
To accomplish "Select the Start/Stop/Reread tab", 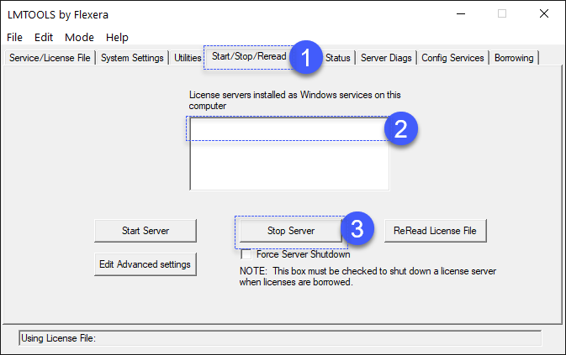I will pyautogui.click(x=249, y=56).
